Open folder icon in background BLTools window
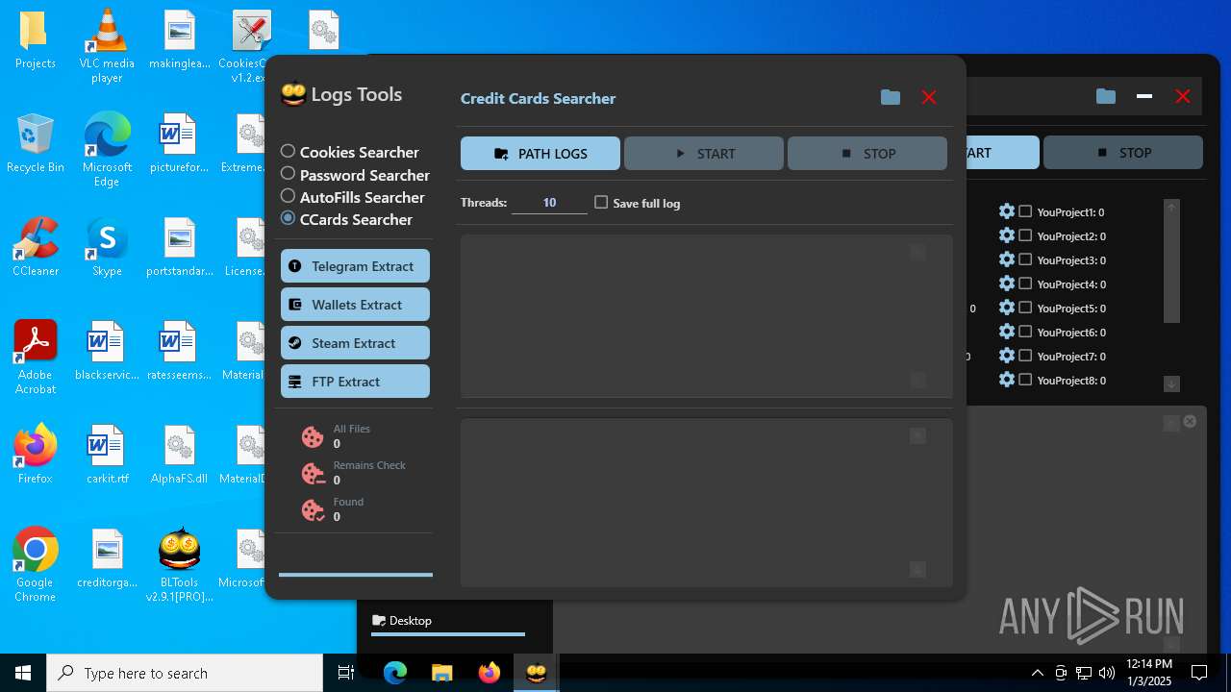 point(1106,96)
